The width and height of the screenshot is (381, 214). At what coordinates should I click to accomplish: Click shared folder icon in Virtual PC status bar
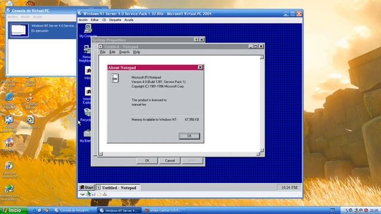99,194
